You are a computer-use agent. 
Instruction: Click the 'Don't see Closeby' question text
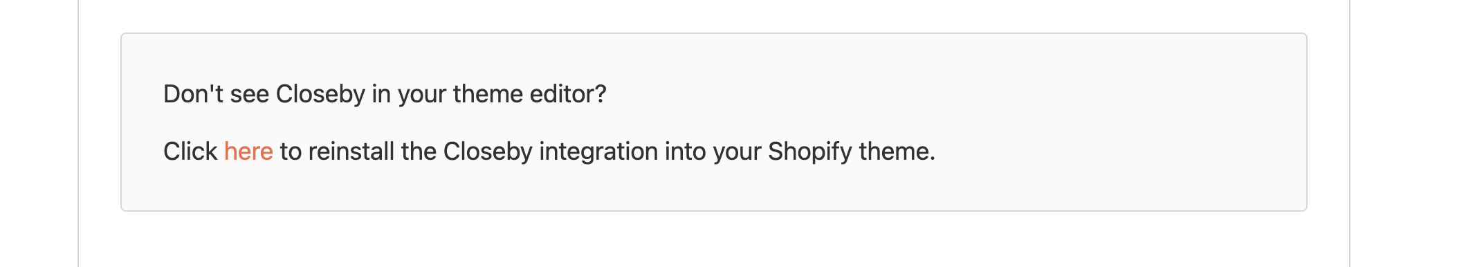[x=385, y=94]
